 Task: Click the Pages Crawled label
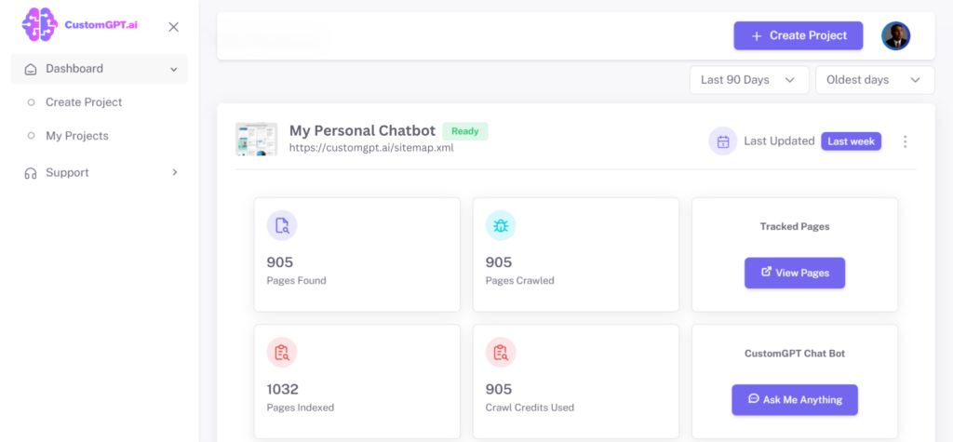519,281
